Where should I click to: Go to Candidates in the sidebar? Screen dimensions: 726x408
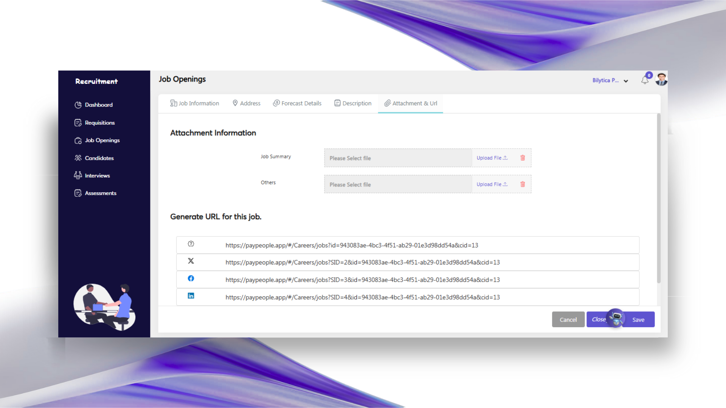tap(99, 158)
